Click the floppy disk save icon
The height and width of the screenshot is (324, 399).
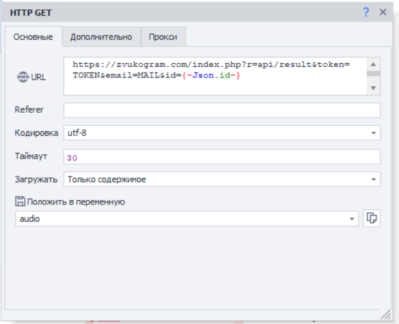tap(20, 201)
